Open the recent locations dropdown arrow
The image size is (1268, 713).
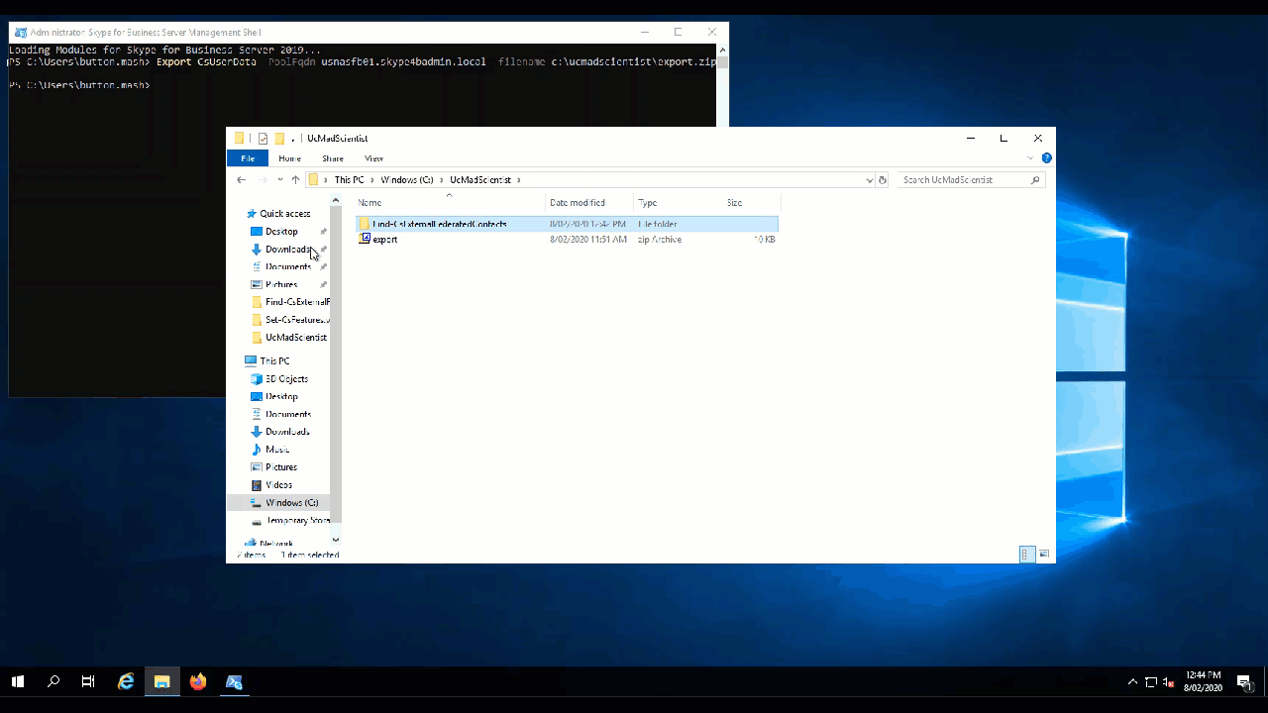coord(280,180)
